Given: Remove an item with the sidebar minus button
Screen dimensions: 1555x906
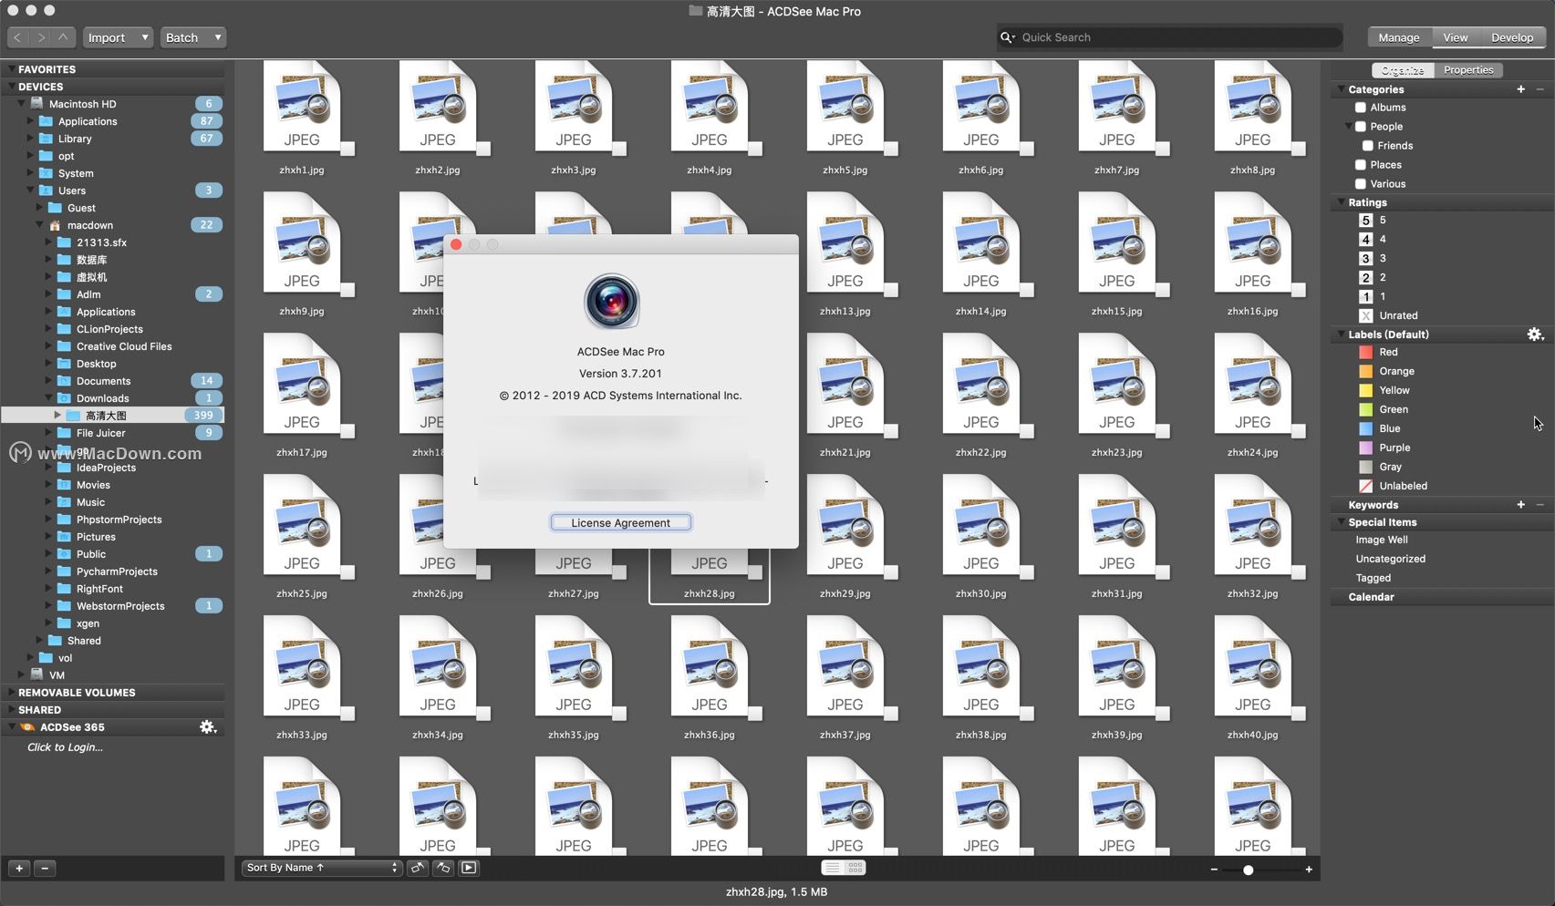Looking at the screenshot, I should (x=45, y=869).
